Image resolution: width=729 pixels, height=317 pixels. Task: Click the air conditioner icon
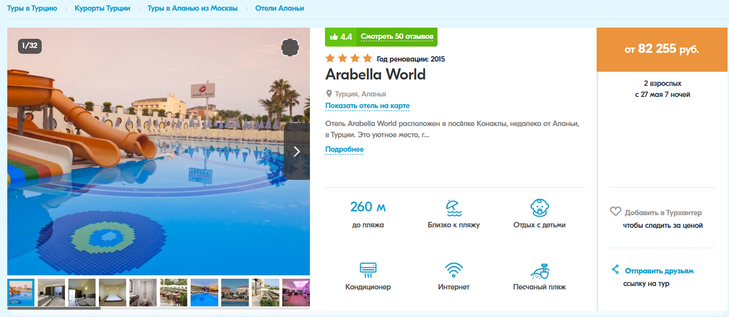tap(368, 269)
